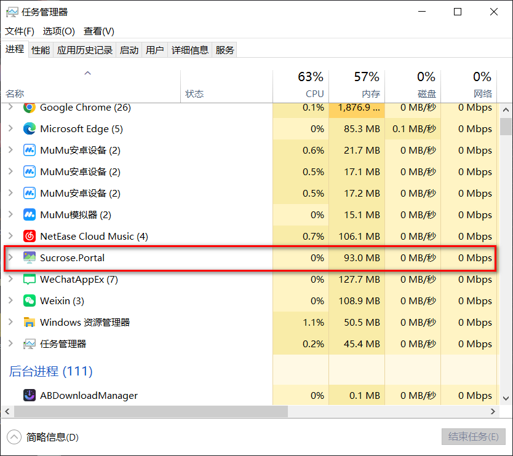The image size is (513, 456).
Task: Sort by the 名称 column header
Action: 90,86
